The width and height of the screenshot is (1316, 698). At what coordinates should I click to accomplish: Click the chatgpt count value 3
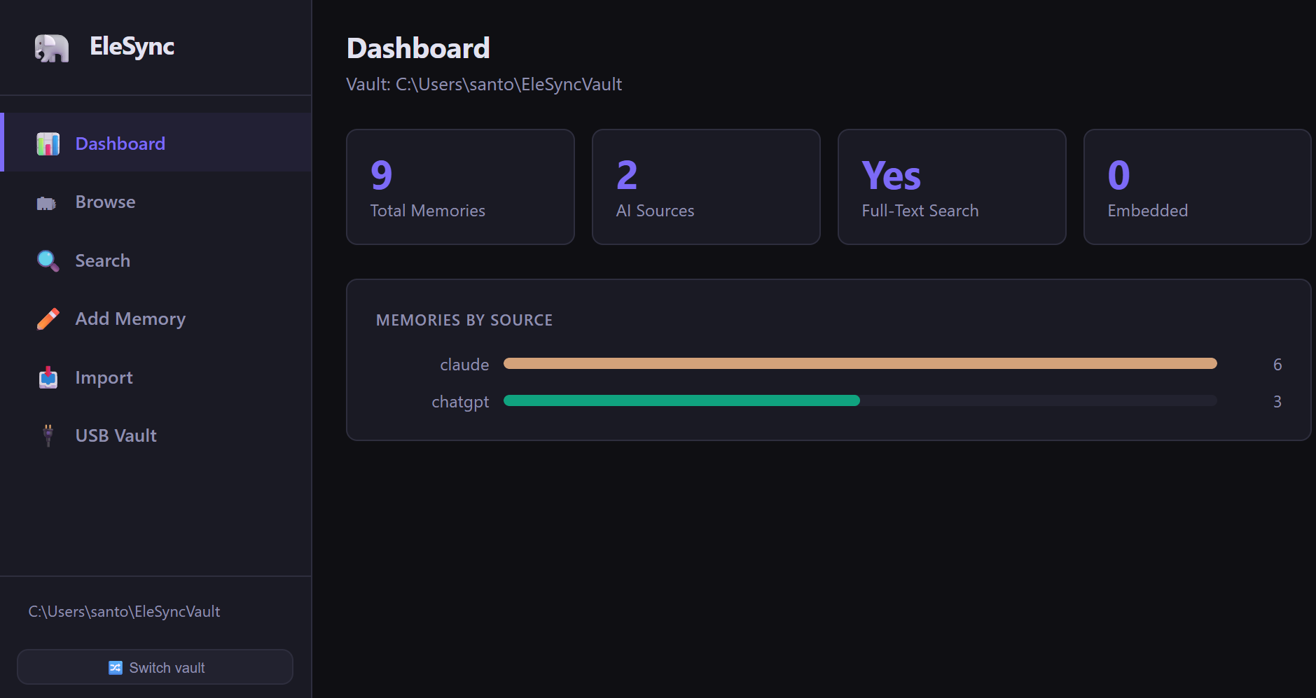click(1277, 402)
